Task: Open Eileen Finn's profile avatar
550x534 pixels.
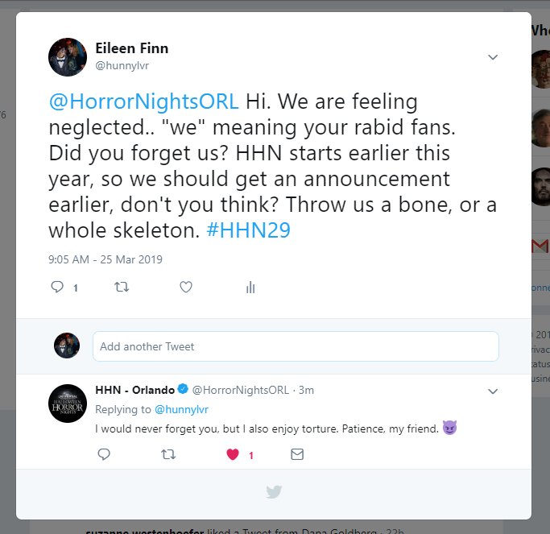Action: 68,57
